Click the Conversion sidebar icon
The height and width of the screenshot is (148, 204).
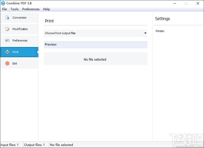coord(7,18)
